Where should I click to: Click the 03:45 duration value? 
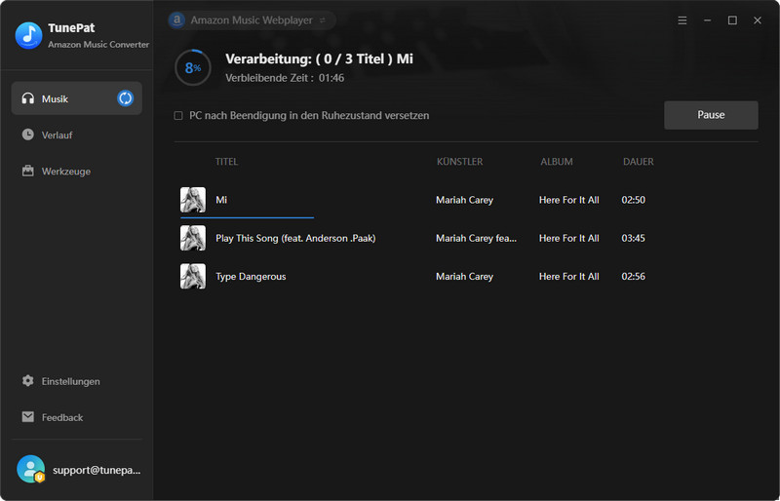(633, 238)
